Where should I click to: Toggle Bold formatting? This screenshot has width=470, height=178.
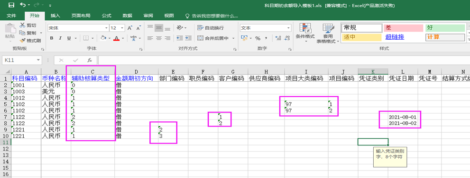(x=52, y=38)
